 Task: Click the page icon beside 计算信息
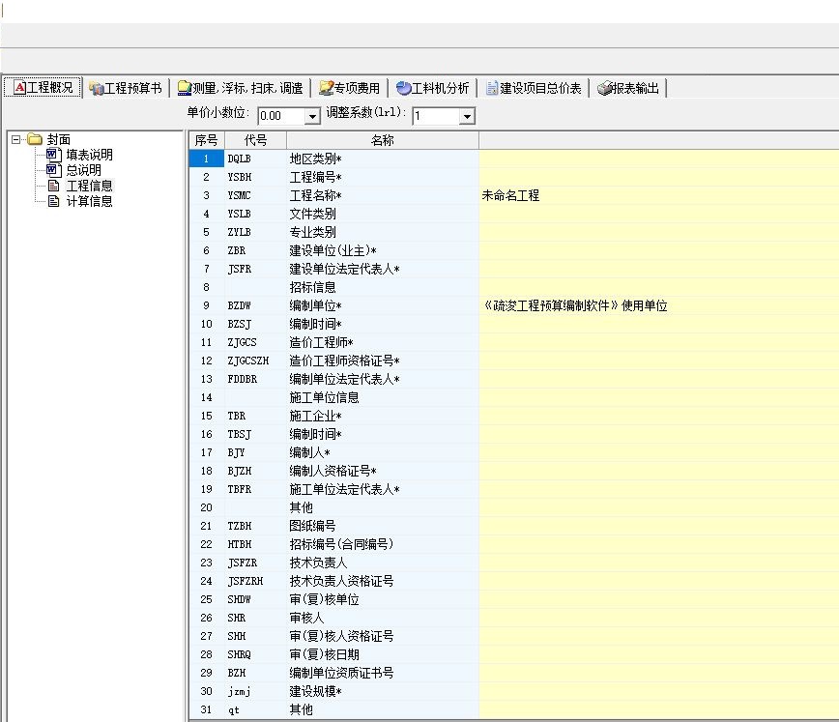(53, 201)
